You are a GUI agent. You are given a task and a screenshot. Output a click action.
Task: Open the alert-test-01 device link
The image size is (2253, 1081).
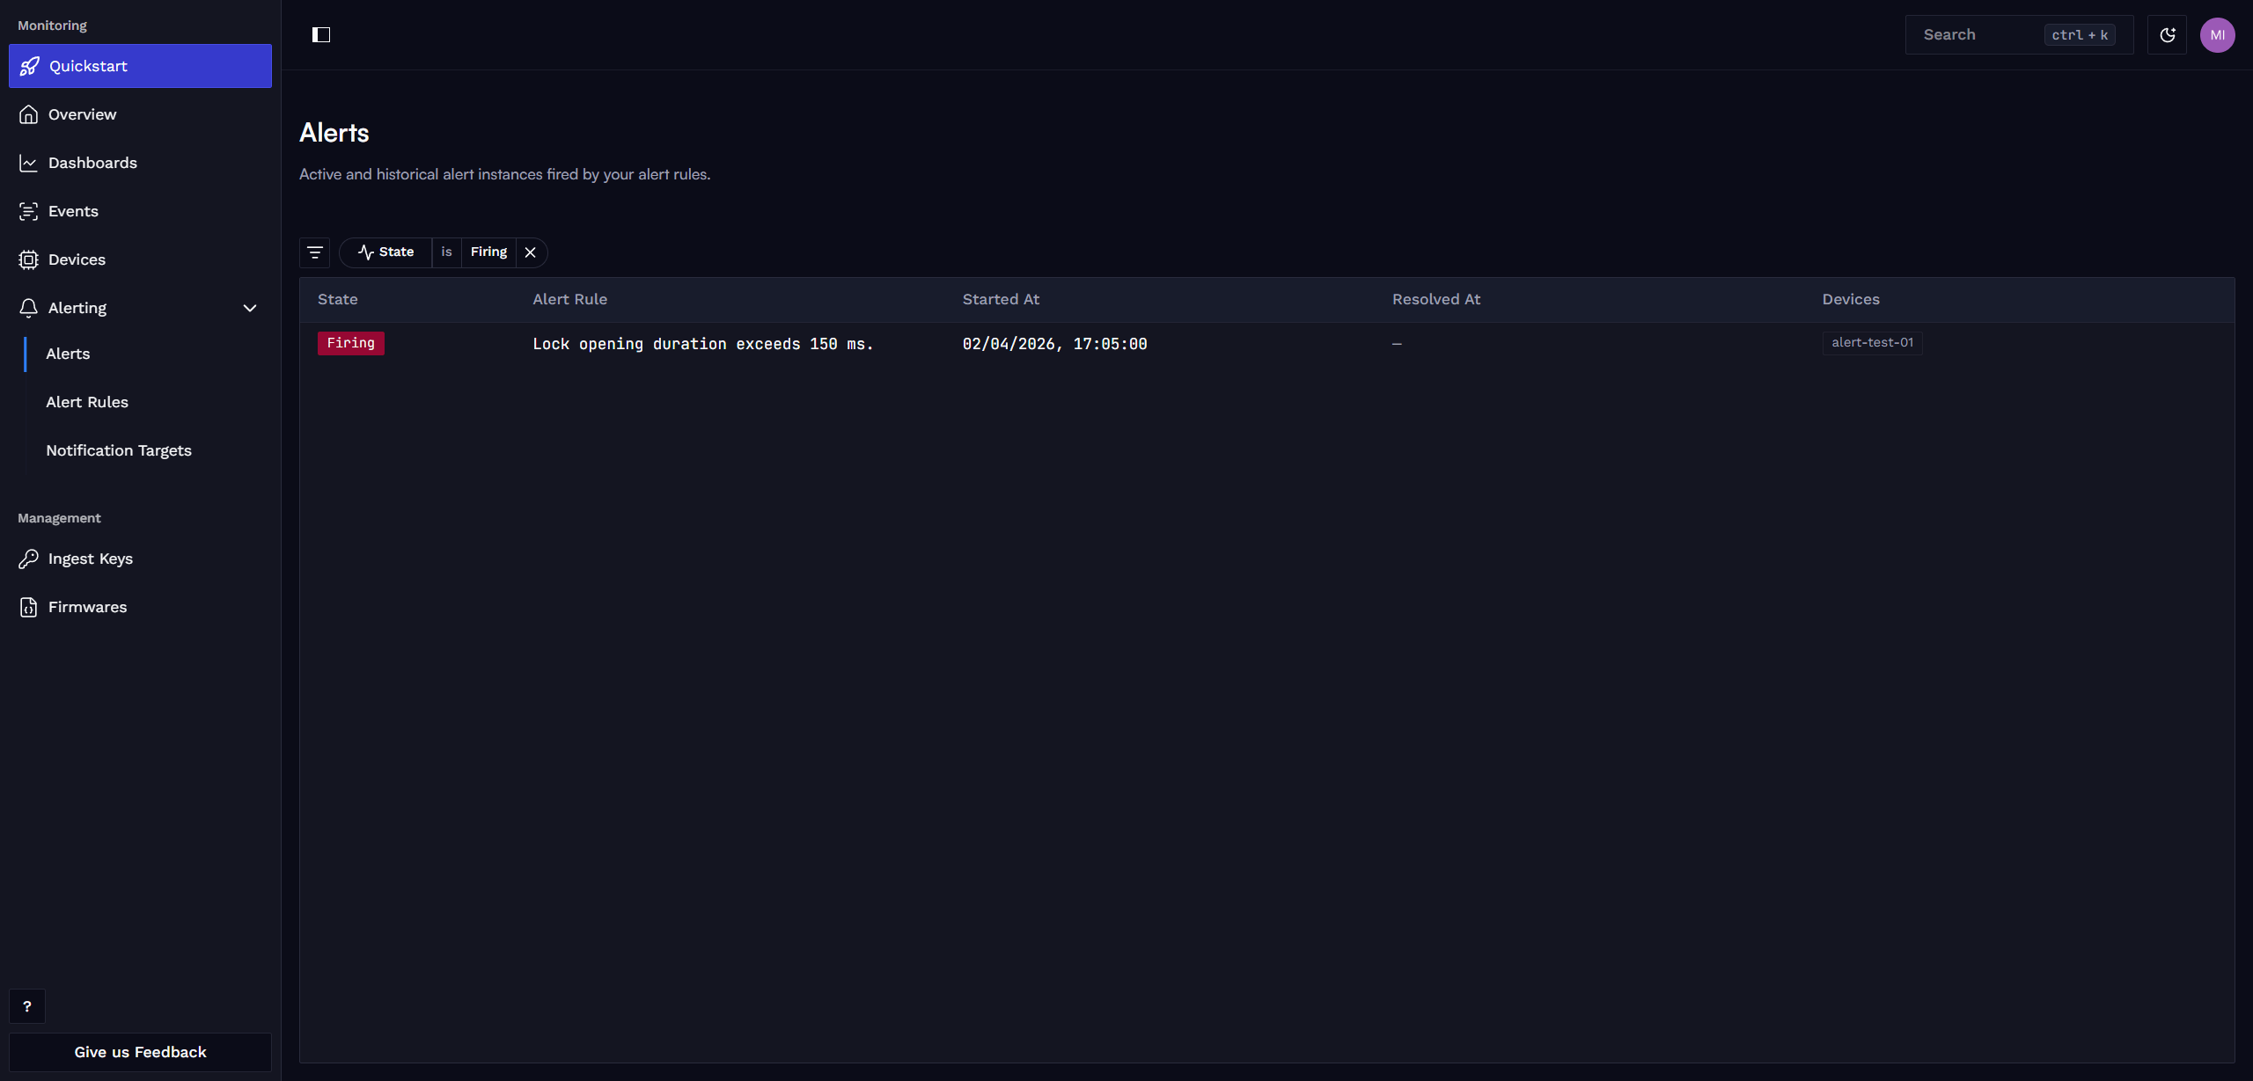tap(1872, 343)
